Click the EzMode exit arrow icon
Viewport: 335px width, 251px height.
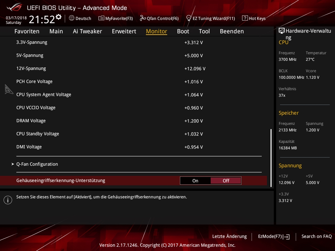287,237
